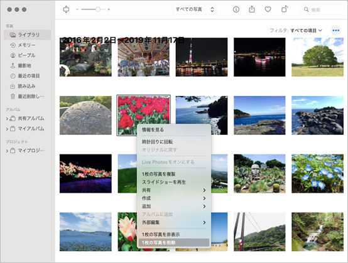Image resolution: width=348 pixels, height=263 pixels.
Task: Open the すべての写真 view dropdown
Action: coord(195,9)
